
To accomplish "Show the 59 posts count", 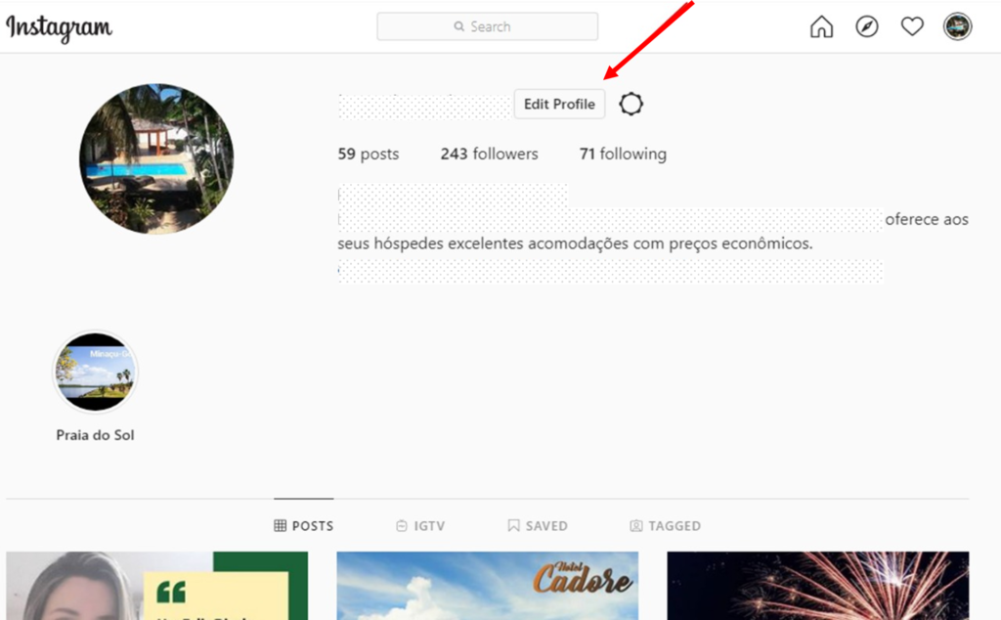I will (x=368, y=154).
